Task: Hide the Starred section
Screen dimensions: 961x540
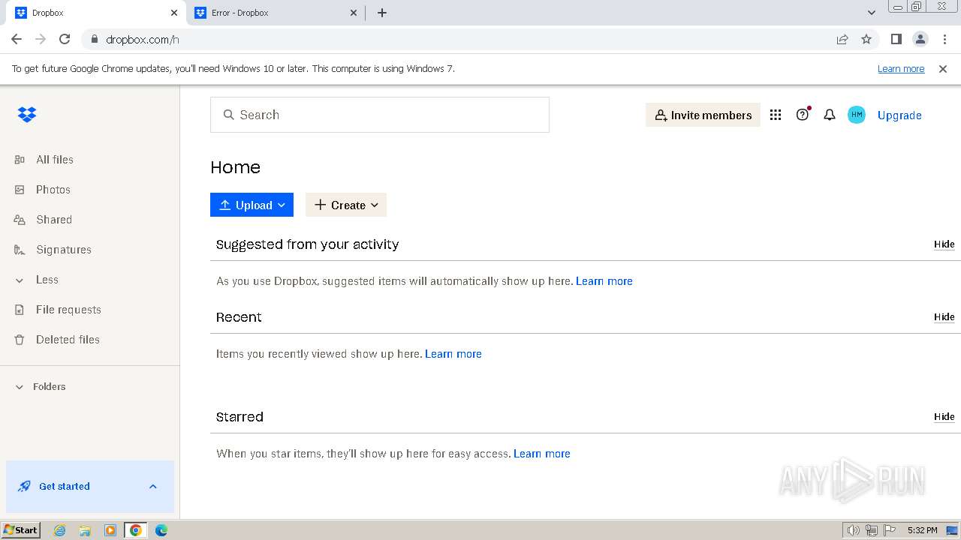Action: point(944,417)
